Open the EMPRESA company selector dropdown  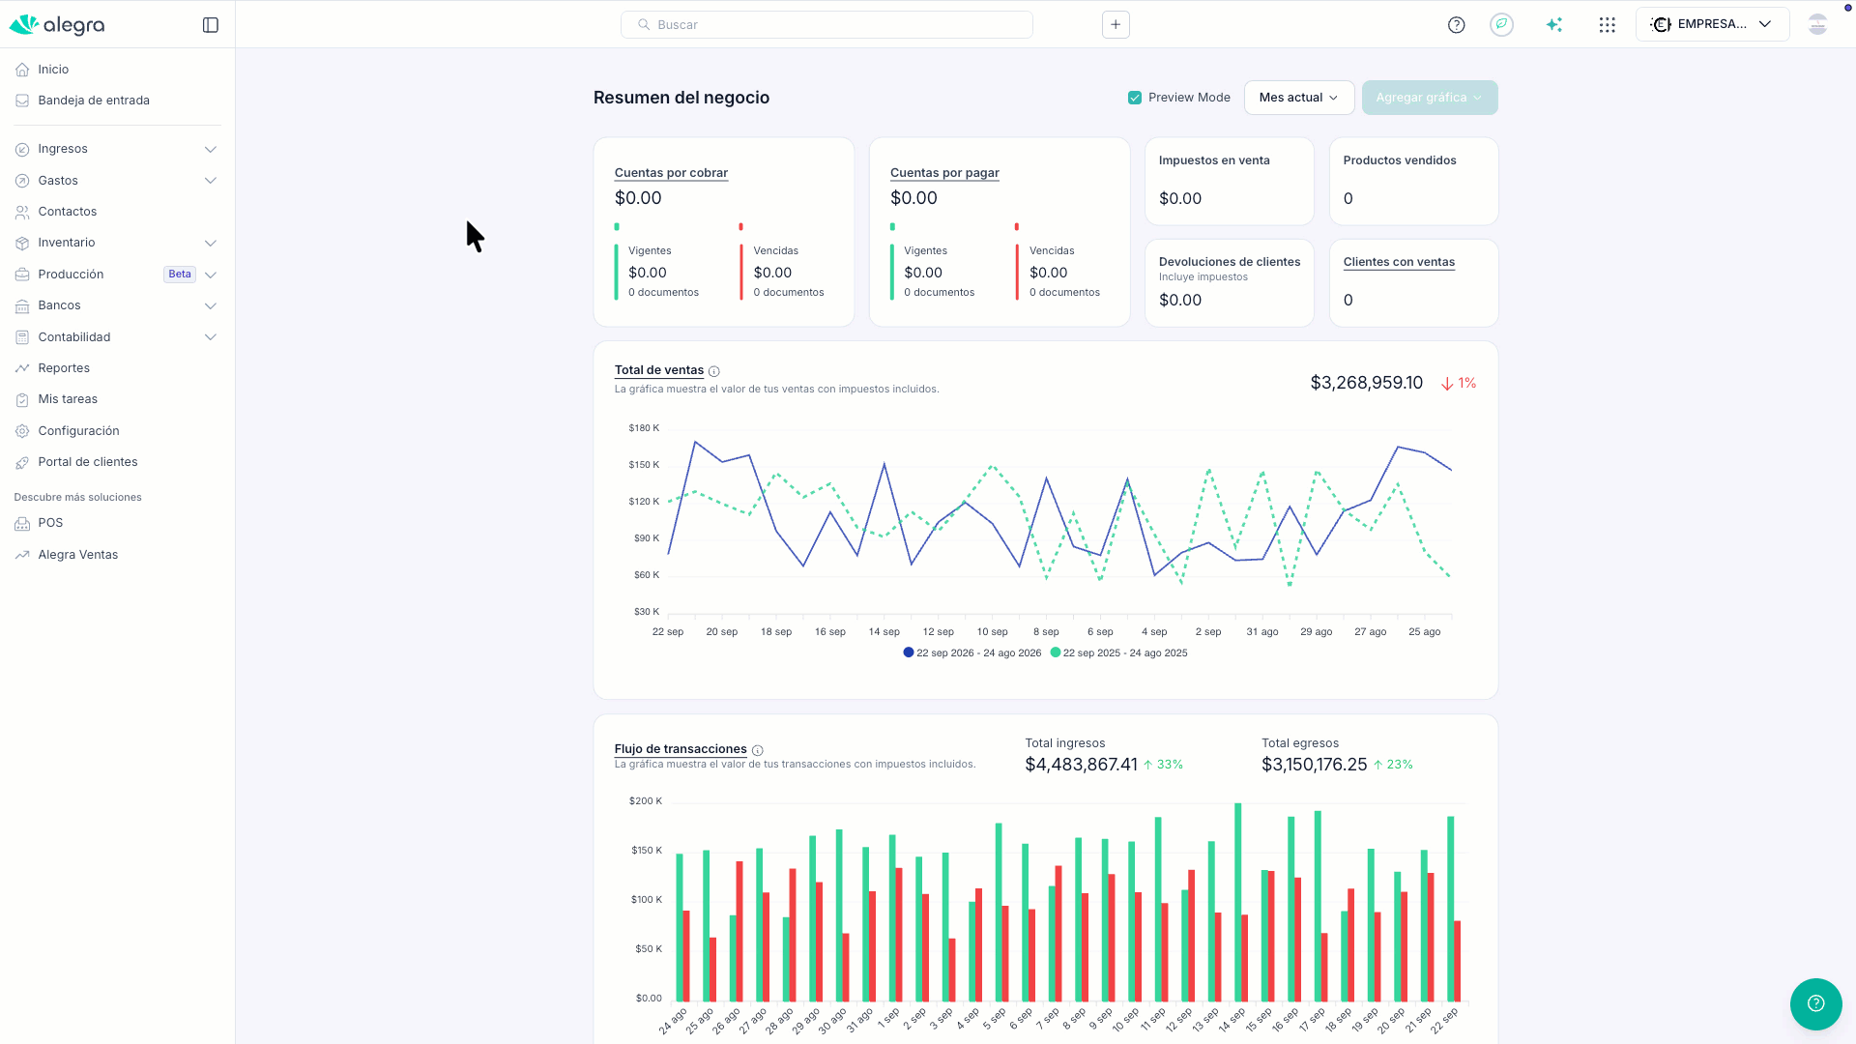(x=1711, y=25)
